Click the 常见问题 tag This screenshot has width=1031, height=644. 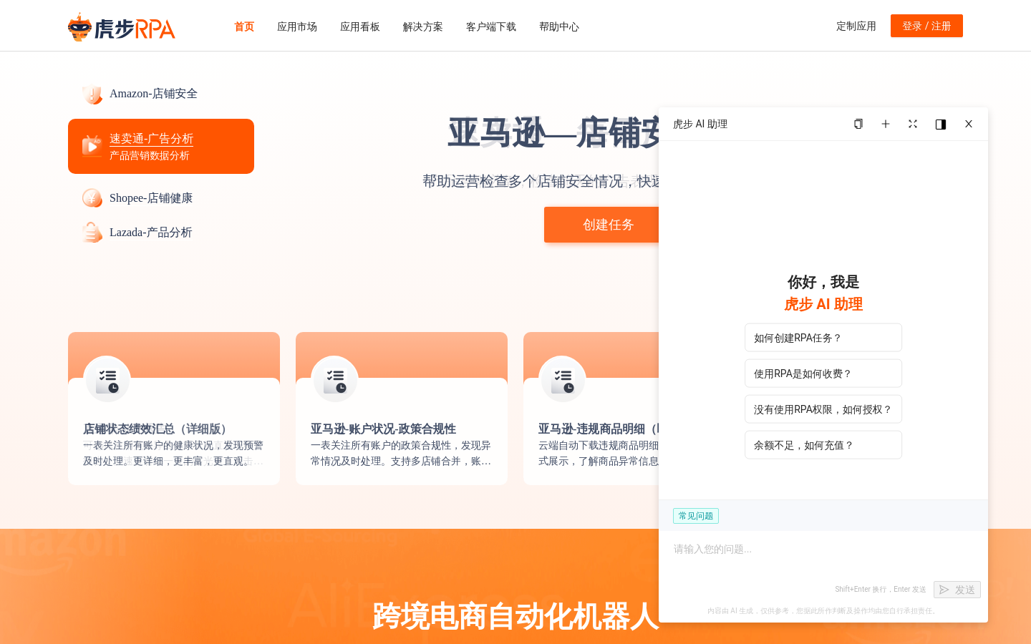[696, 516]
